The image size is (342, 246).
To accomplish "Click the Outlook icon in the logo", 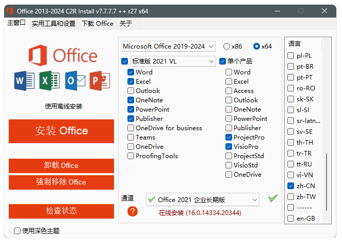I will [75, 81].
